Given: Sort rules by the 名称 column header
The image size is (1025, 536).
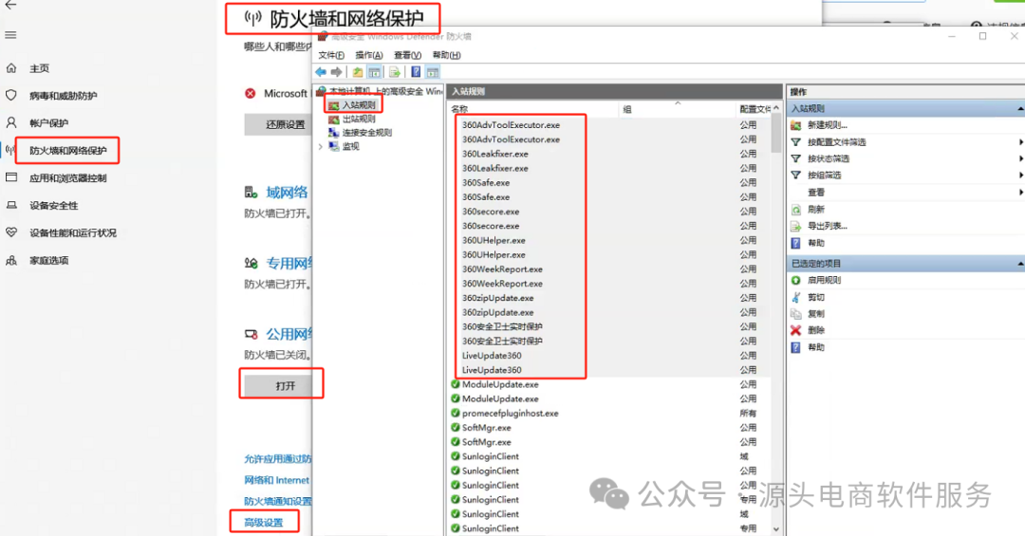Looking at the screenshot, I should point(533,109).
